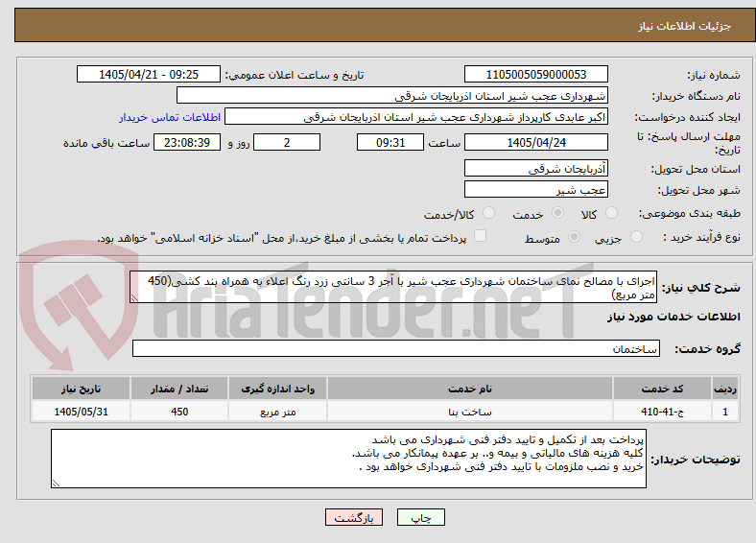Click the unit cell متر مربع
The height and width of the screenshot is (543, 756).
277,412
